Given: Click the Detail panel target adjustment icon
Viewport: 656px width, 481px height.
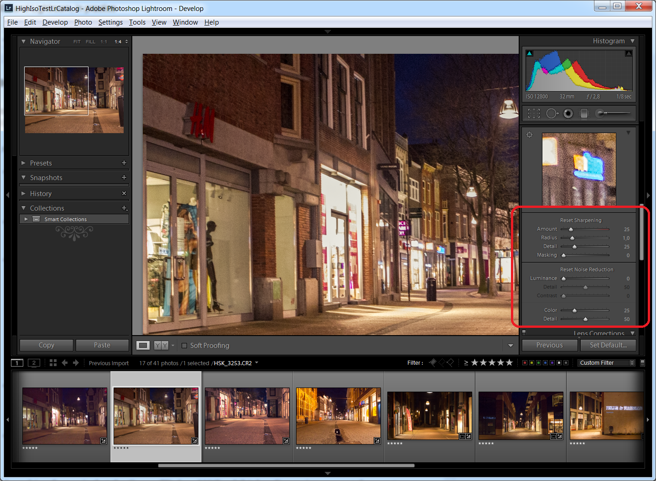Looking at the screenshot, I should [529, 134].
